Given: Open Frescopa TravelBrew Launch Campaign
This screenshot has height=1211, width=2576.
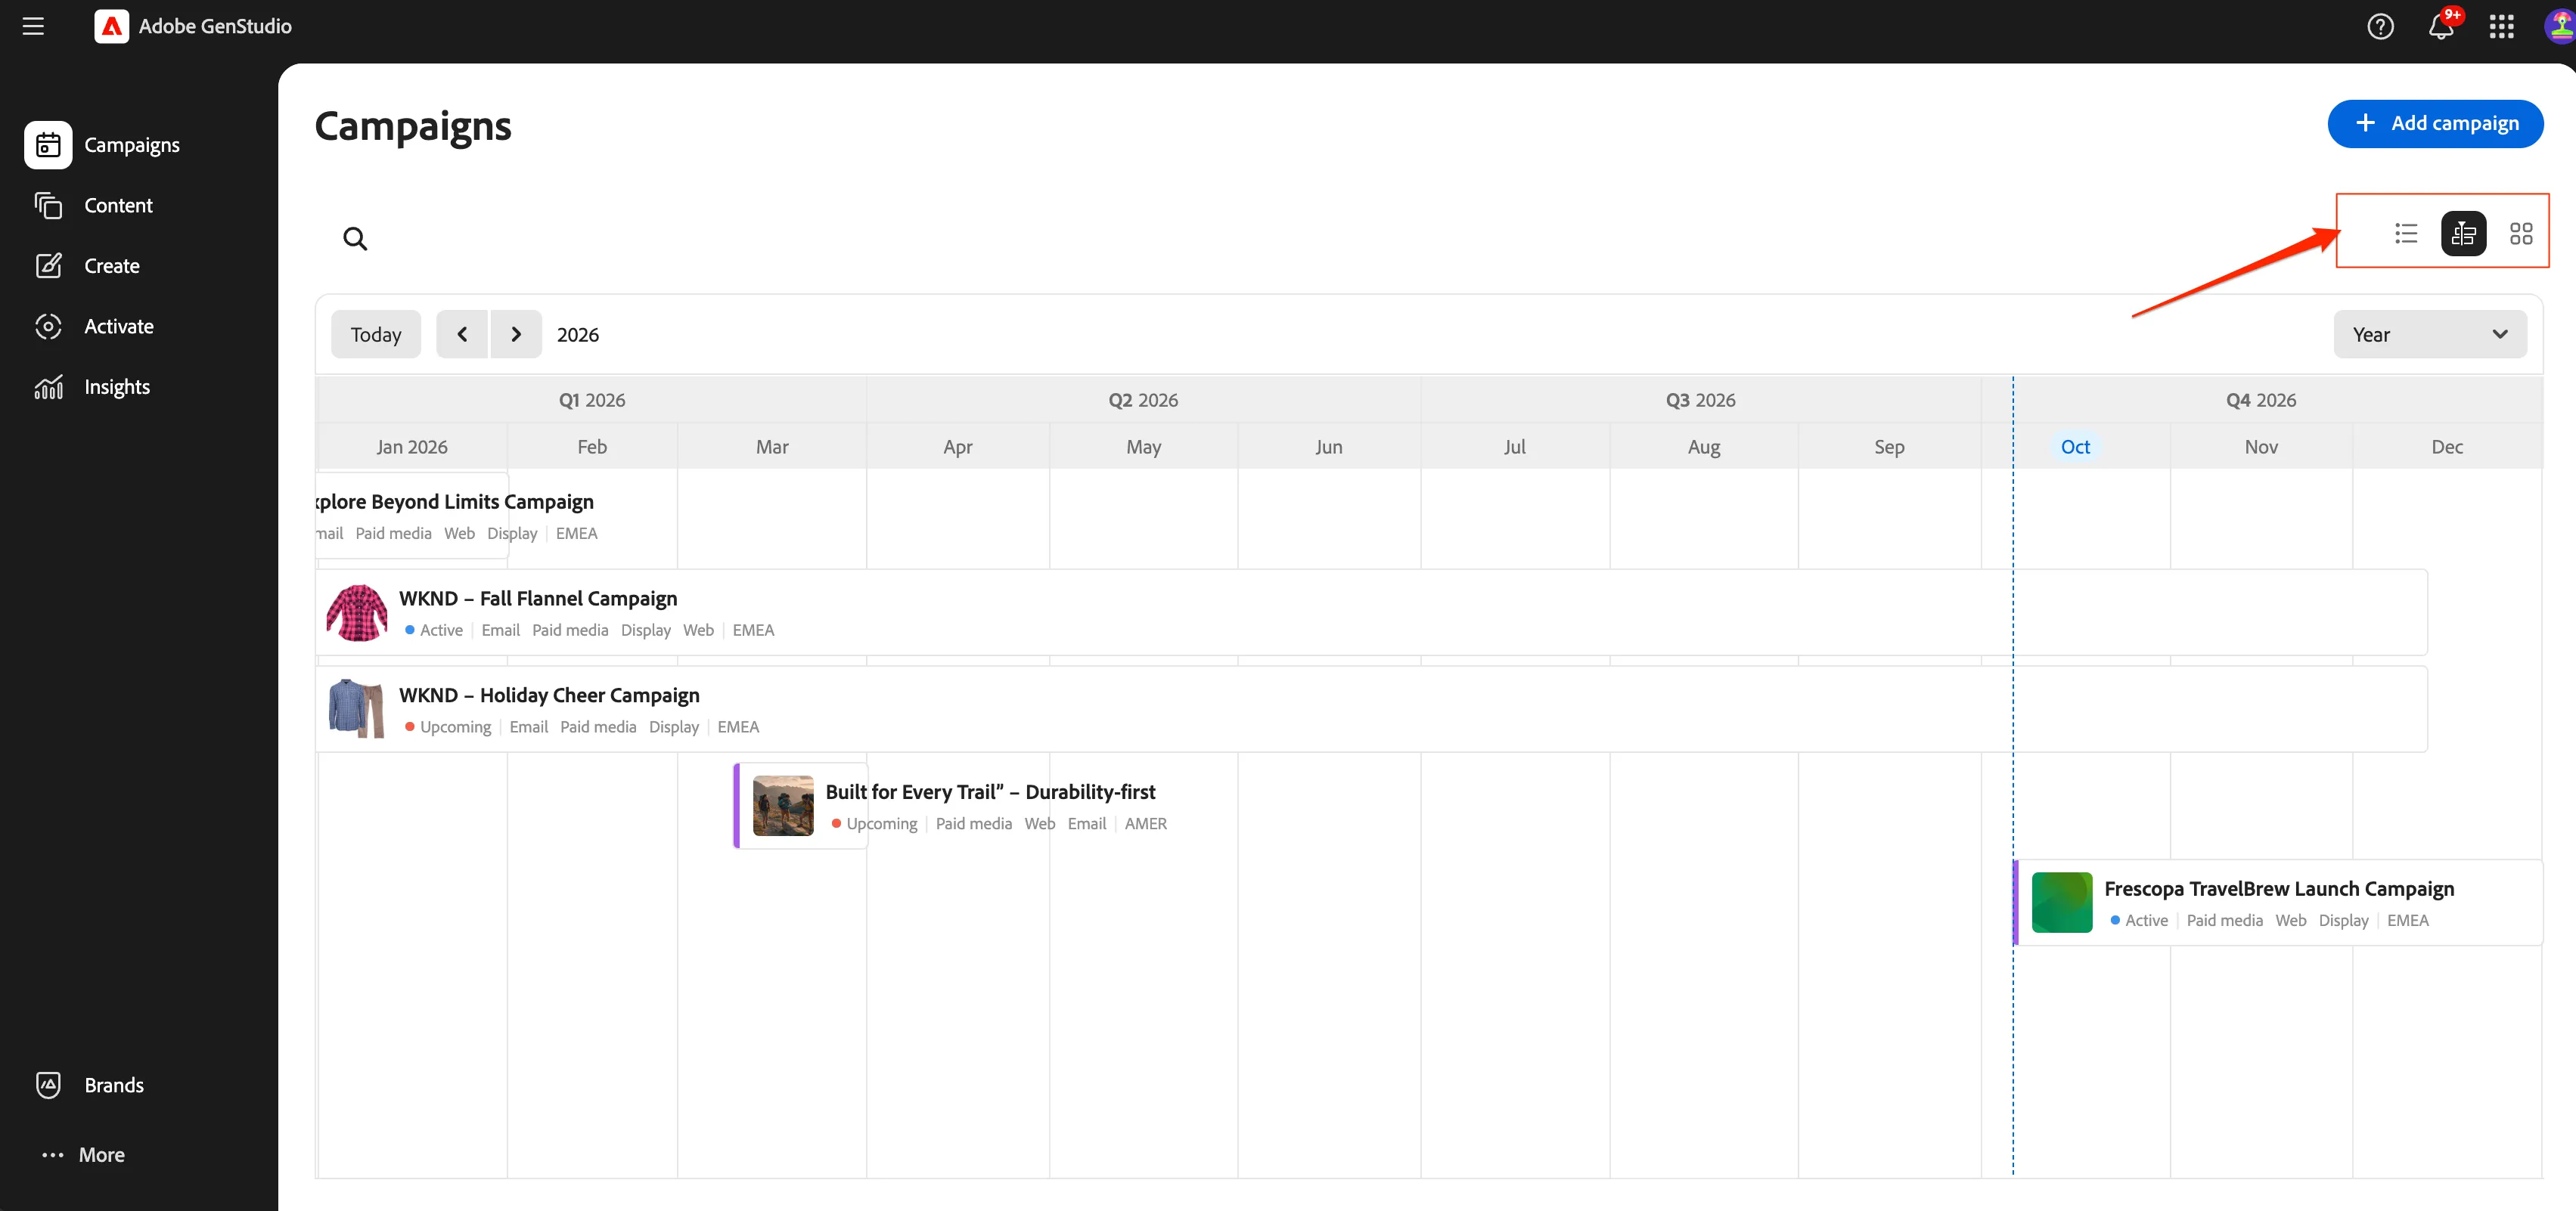Looking at the screenshot, I should click(x=2278, y=903).
